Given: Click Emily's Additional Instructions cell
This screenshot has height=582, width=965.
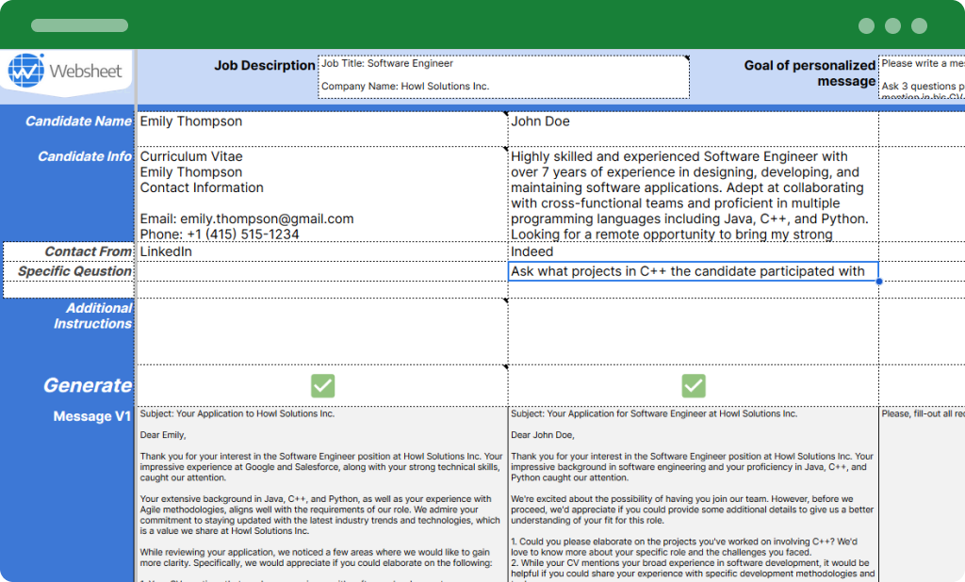Looking at the screenshot, I should point(322,331).
